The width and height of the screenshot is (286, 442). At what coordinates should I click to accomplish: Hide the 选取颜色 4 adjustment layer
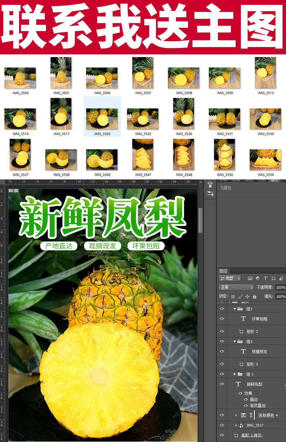coord(222,415)
